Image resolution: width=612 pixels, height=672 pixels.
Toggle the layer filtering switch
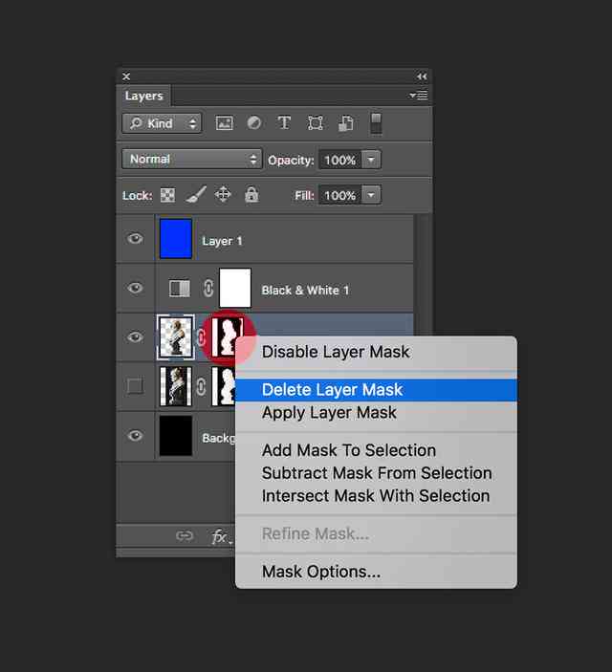[x=376, y=123]
